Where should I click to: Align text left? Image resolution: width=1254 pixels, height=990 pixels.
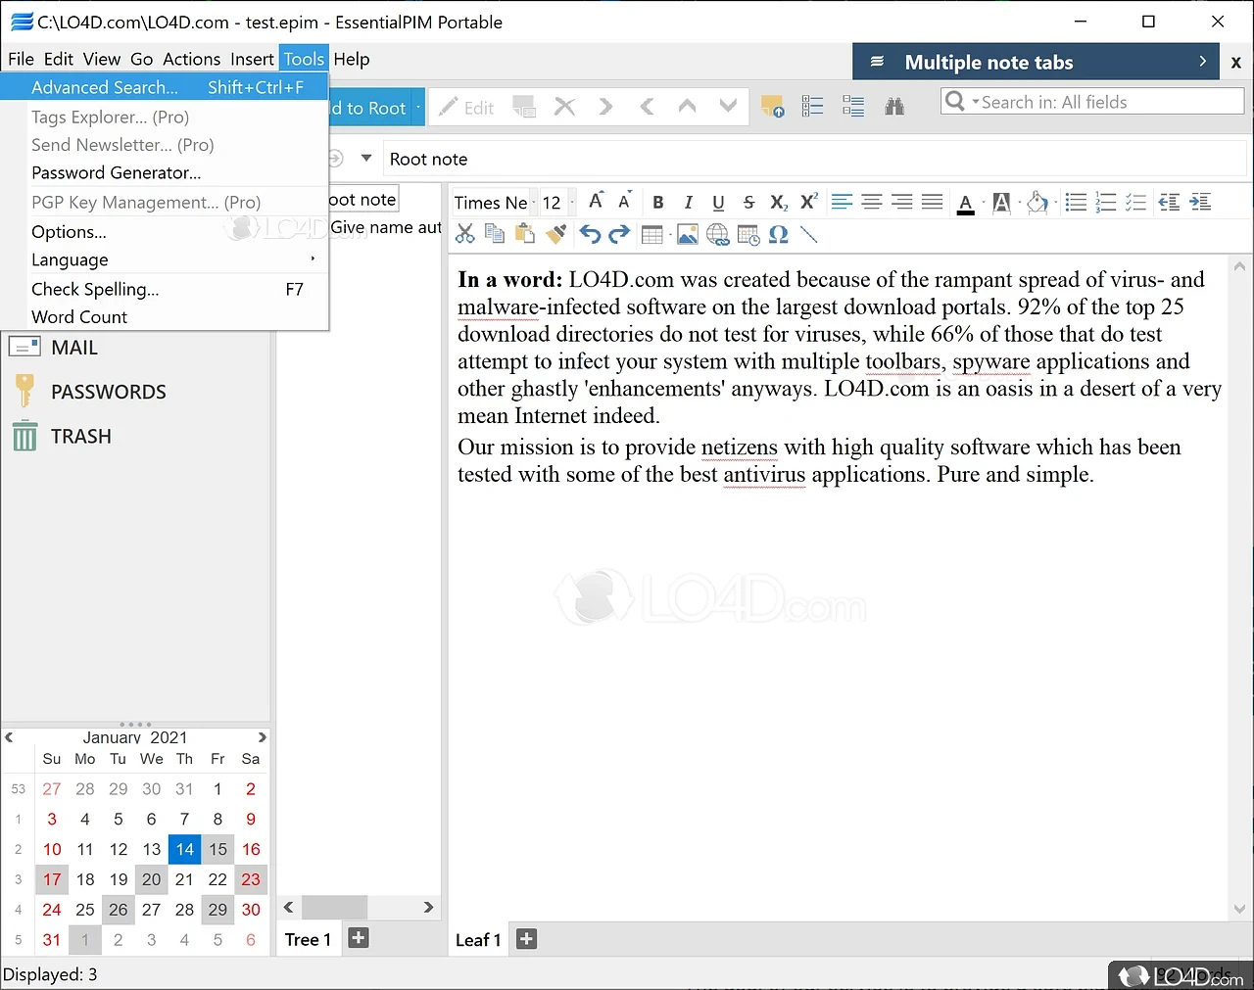[842, 203]
